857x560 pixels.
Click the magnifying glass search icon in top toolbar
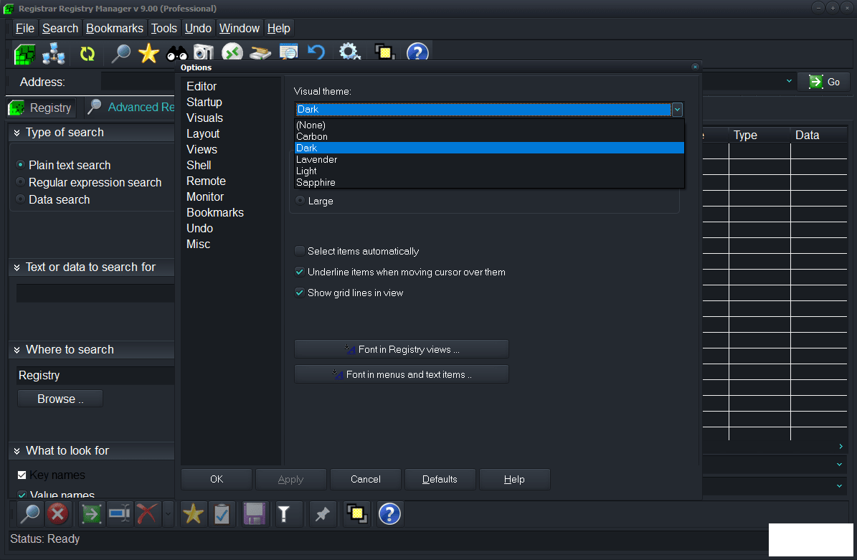coord(120,54)
